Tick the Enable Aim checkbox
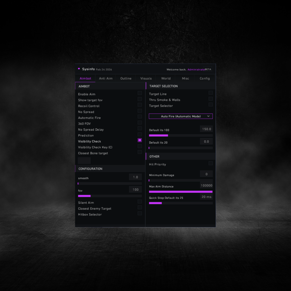 [x=140, y=93]
